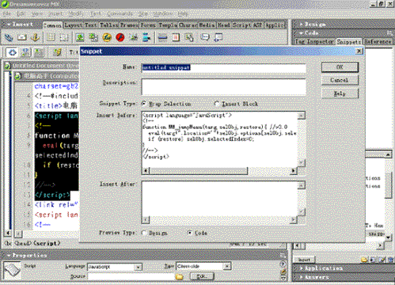The image size is (395, 285).
Task: Set Preview Type to Design
Action: pyautogui.click(x=144, y=233)
